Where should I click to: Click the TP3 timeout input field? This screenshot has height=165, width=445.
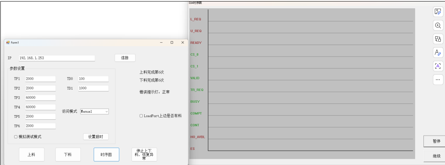click(40, 98)
